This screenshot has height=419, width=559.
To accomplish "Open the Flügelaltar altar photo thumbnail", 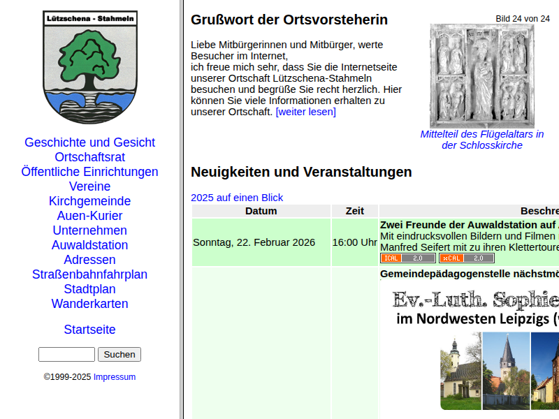I will [x=481, y=75].
